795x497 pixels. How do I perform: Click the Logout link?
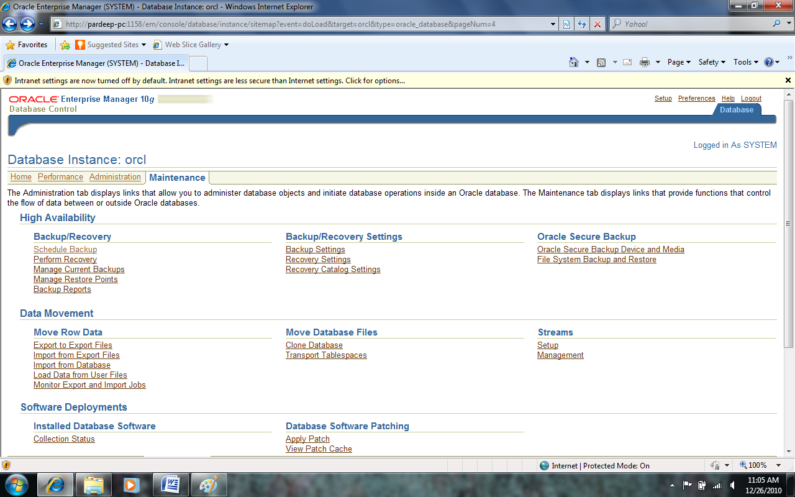(x=751, y=99)
